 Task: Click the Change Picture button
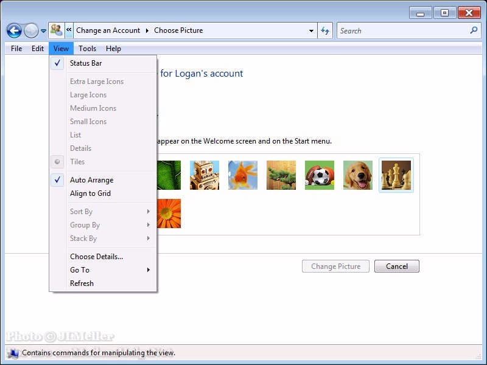pos(336,266)
